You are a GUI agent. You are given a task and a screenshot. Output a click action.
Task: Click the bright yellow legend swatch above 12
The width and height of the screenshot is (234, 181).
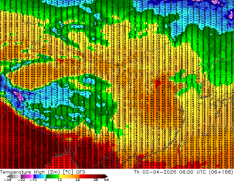(x=60, y=176)
